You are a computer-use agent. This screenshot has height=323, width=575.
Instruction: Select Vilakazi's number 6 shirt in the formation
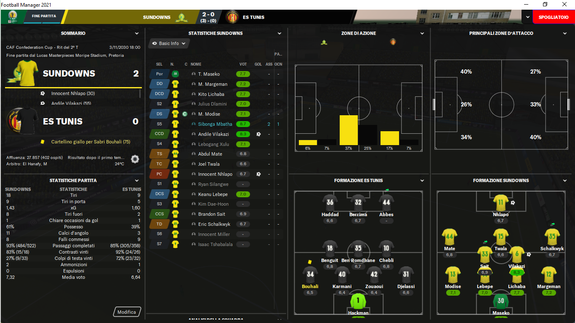517,254
